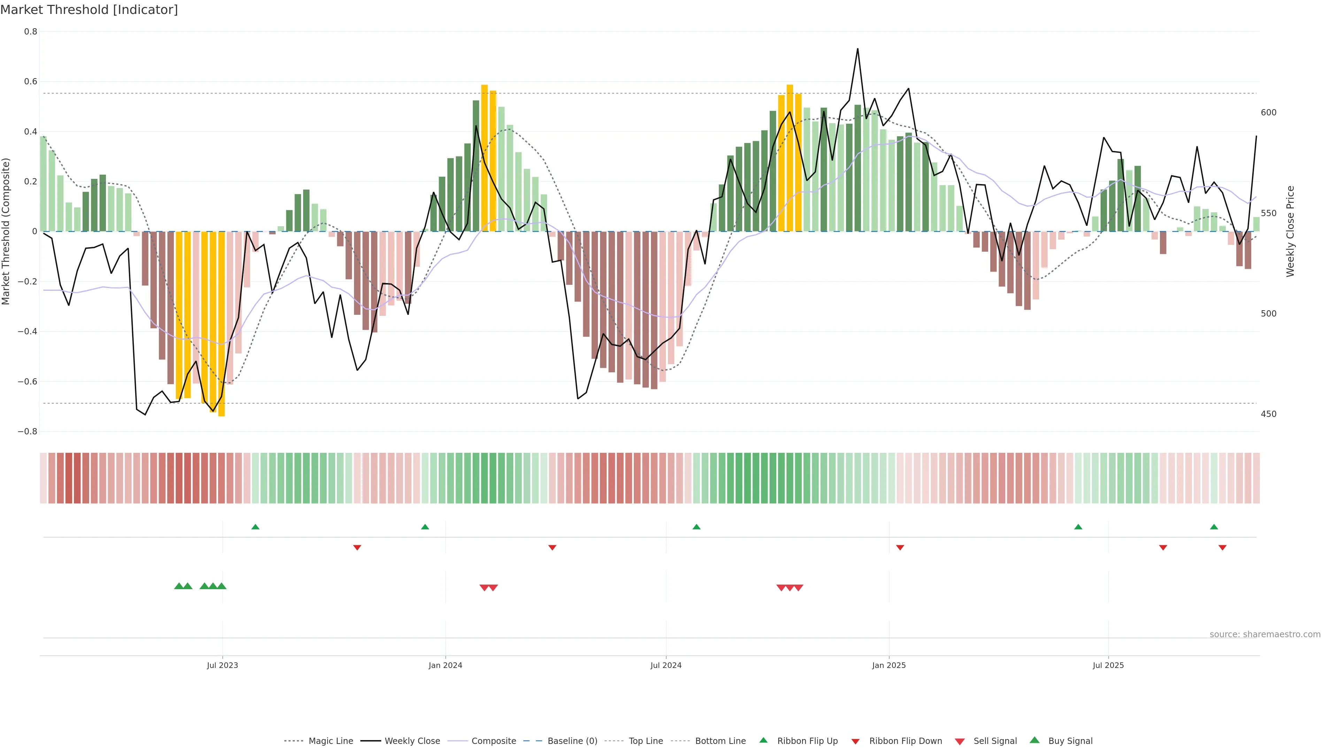Toggle Composite line visibility in legend

tap(493, 741)
